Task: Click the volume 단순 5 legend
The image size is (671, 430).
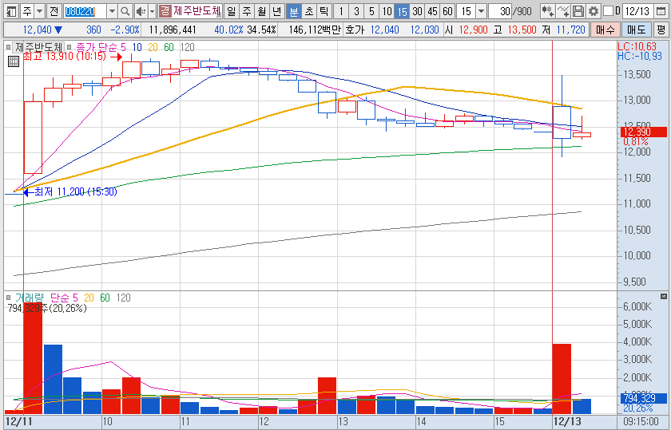Action: pos(64,298)
